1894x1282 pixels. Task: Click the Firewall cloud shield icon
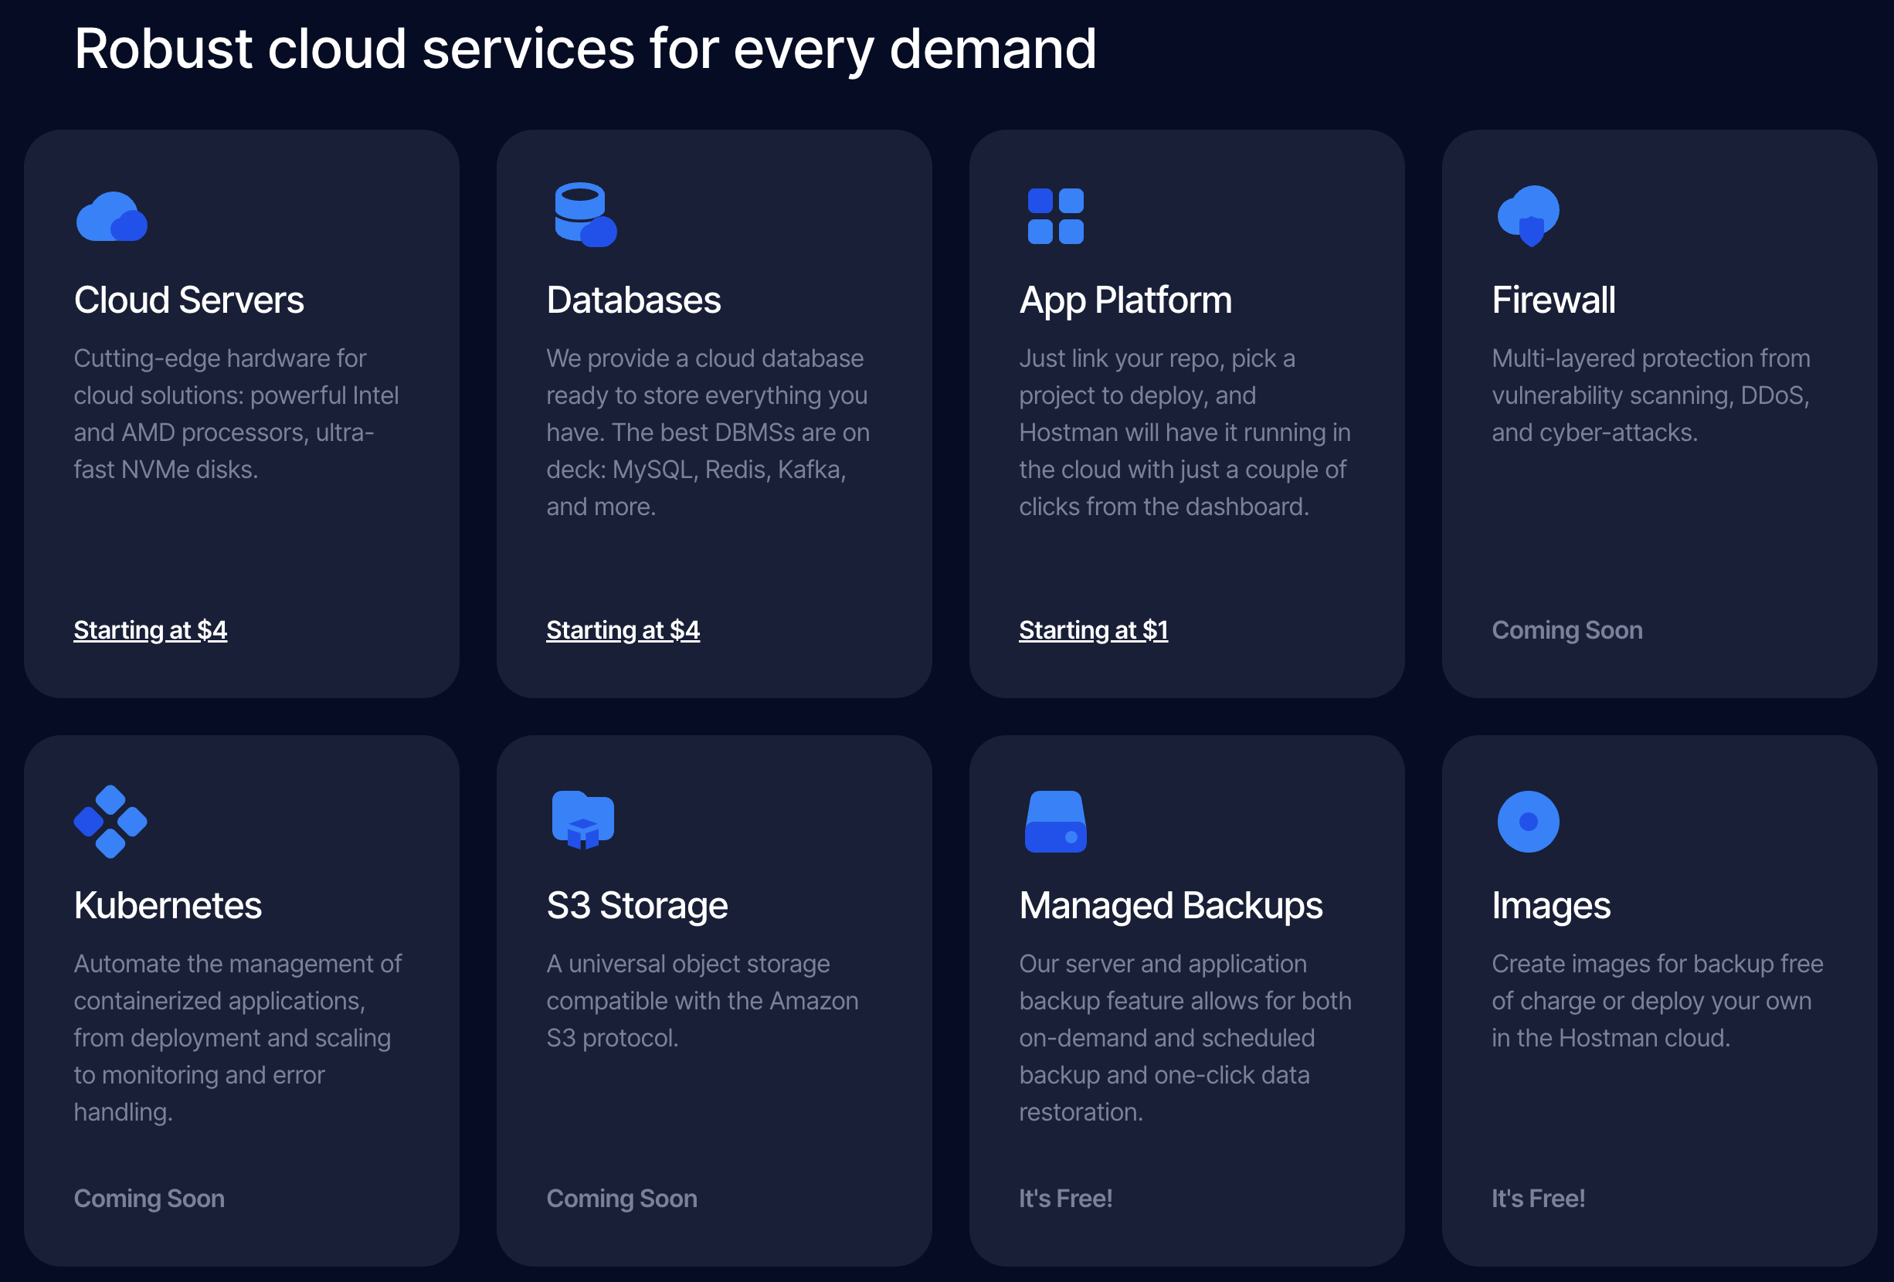1528,215
